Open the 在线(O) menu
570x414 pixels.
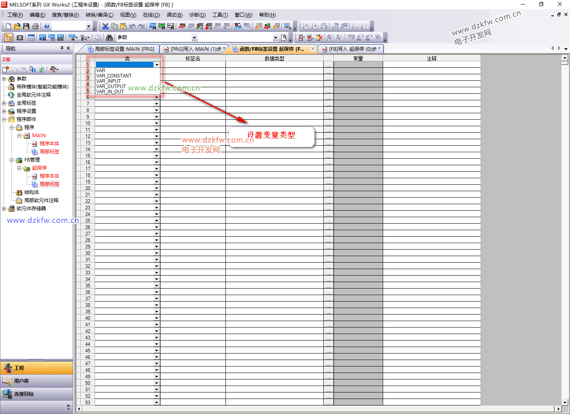(151, 15)
